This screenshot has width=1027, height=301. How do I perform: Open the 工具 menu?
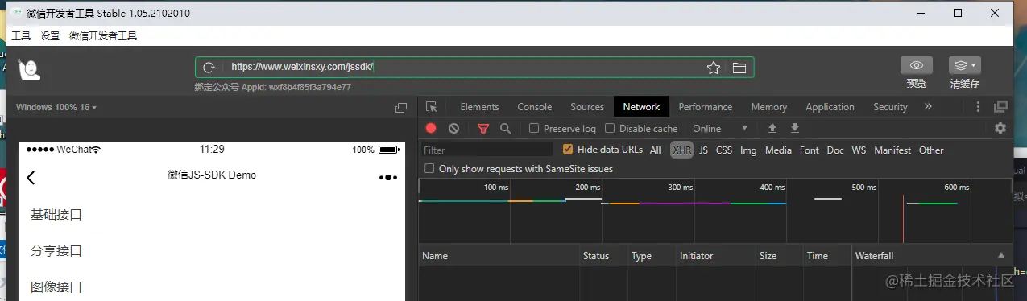pyautogui.click(x=21, y=36)
